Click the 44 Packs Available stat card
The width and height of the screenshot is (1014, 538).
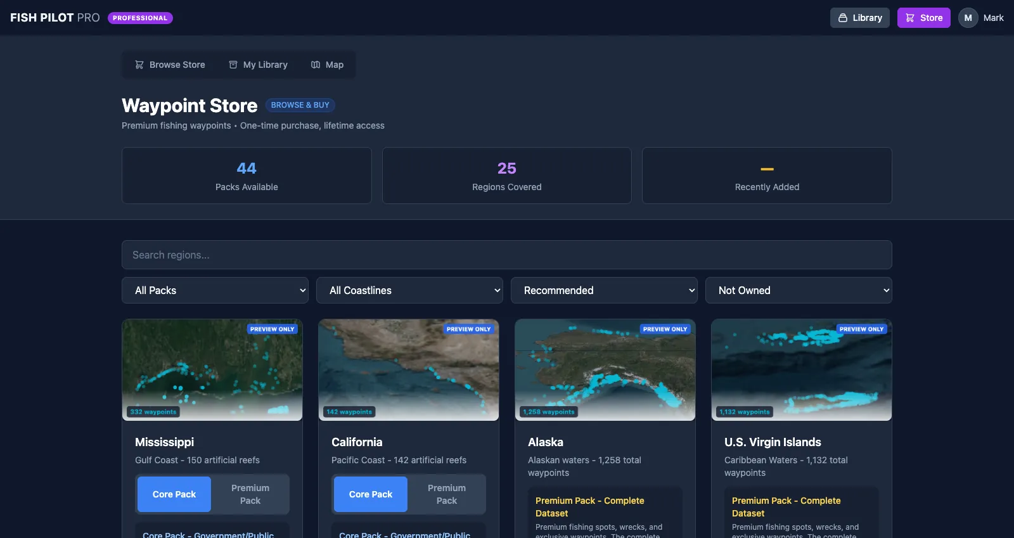(x=247, y=176)
